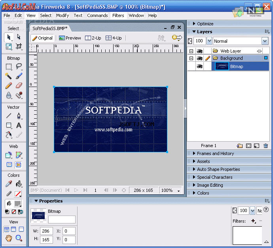Pick the Freeform tool

[x=9, y=135]
